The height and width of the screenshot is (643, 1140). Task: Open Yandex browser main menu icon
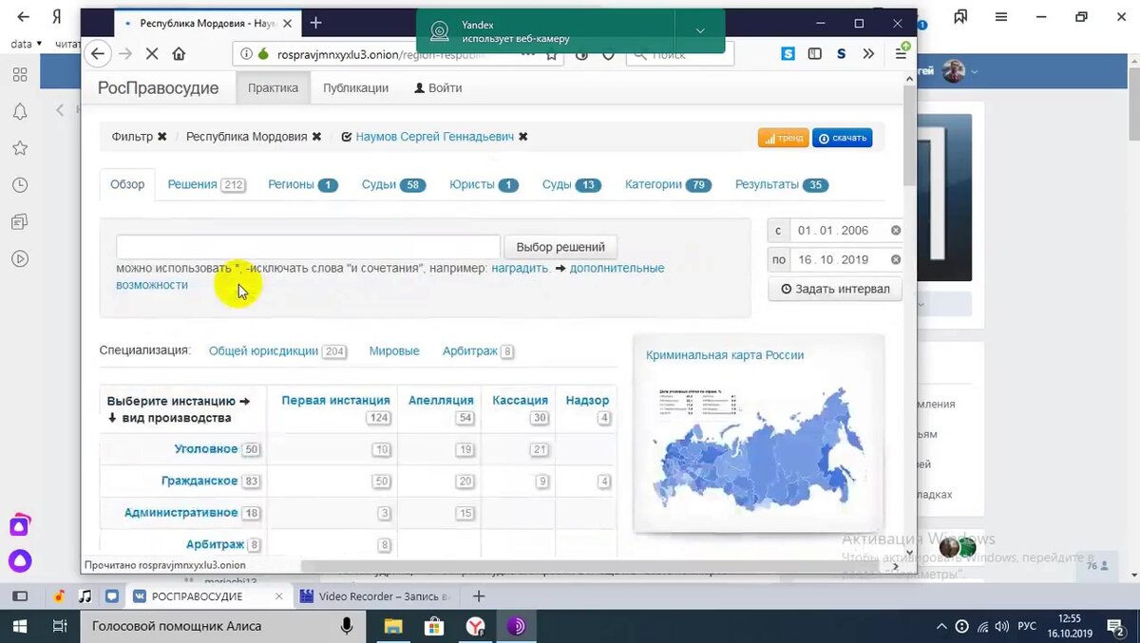click(1001, 17)
